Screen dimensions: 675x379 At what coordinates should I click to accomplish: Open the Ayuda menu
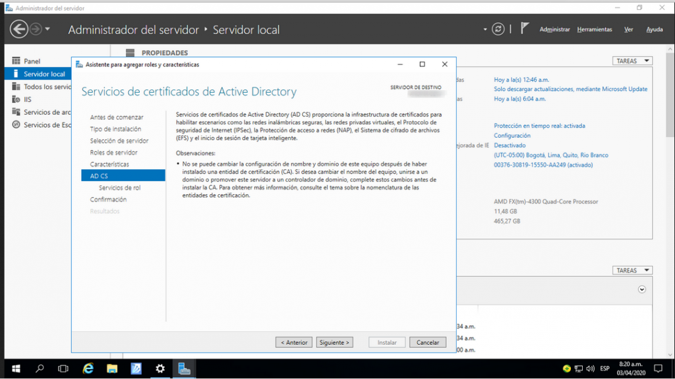(655, 29)
